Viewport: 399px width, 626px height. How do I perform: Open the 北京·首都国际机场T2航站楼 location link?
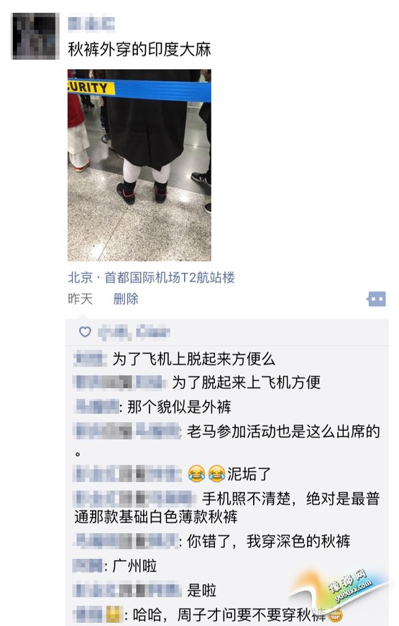151,277
